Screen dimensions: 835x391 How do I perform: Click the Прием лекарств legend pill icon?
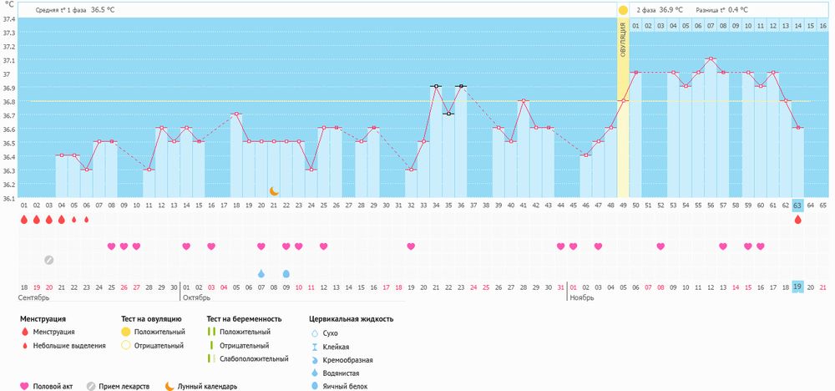[91, 386]
